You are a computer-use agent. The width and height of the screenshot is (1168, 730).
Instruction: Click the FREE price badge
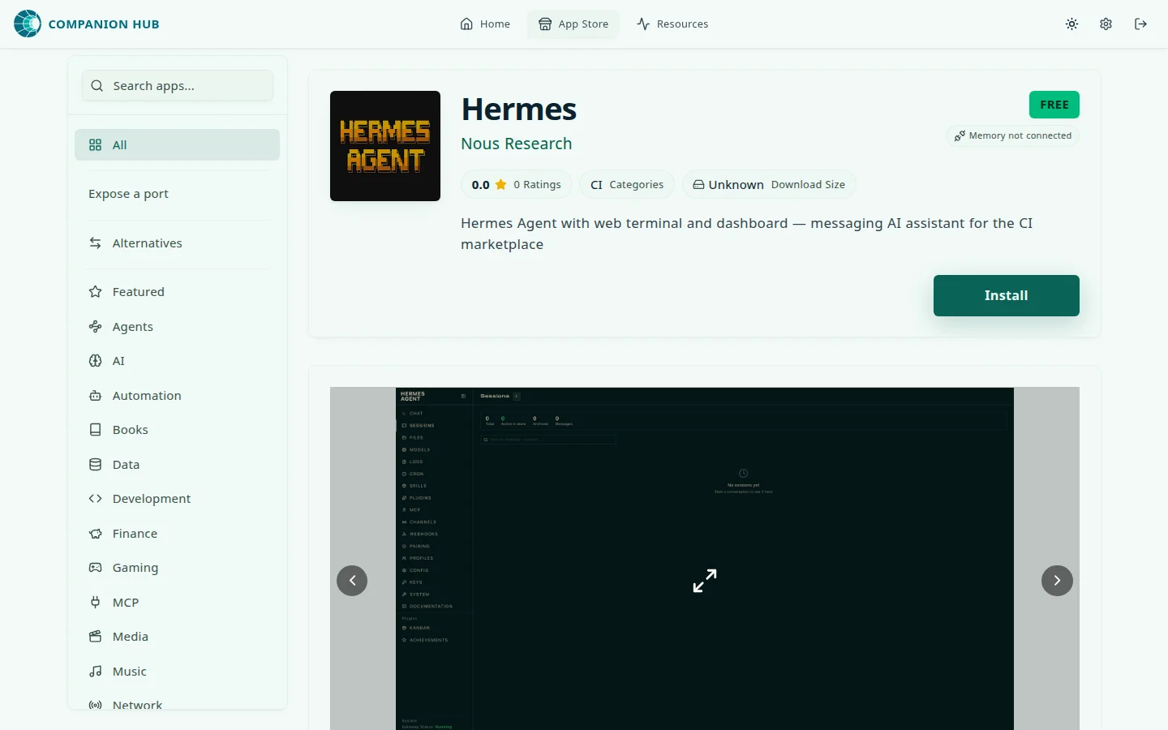pyautogui.click(x=1054, y=105)
